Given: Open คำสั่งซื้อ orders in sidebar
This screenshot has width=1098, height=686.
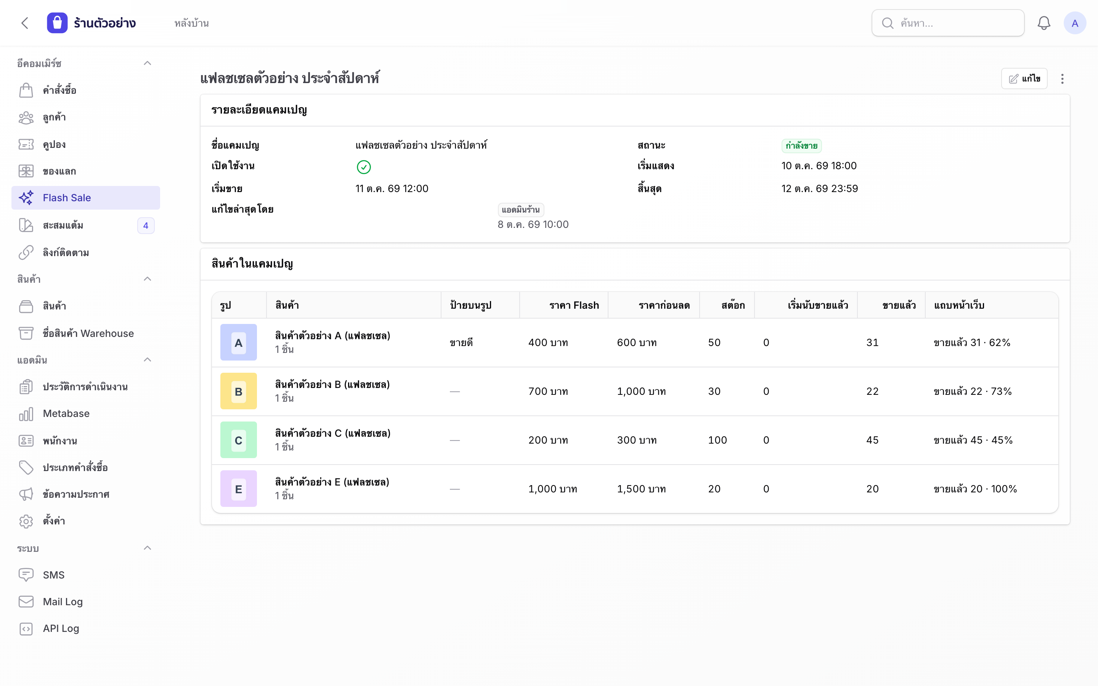Looking at the screenshot, I should pos(86,90).
